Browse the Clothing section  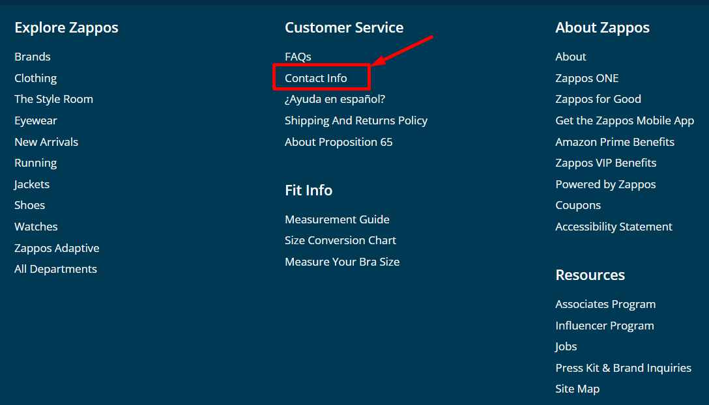coord(36,78)
